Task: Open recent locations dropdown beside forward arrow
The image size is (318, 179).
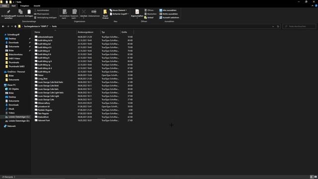Action: (12, 26)
